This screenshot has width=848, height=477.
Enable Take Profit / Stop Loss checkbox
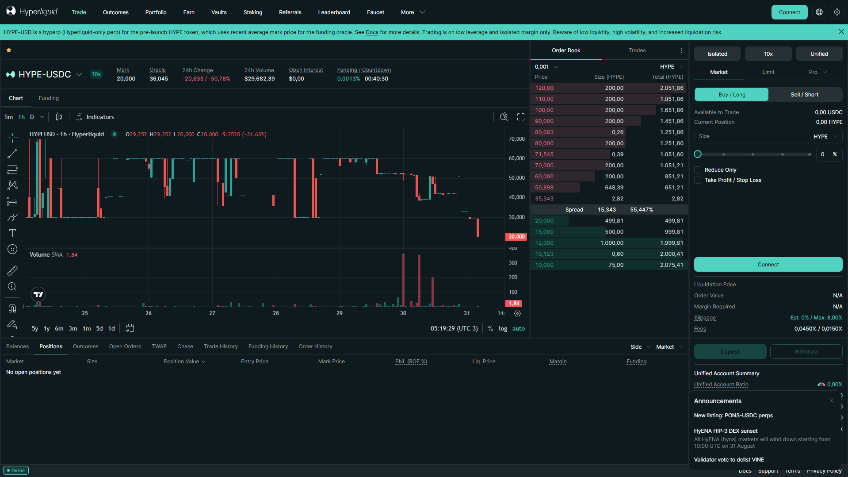pyautogui.click(x=698, y=180)
